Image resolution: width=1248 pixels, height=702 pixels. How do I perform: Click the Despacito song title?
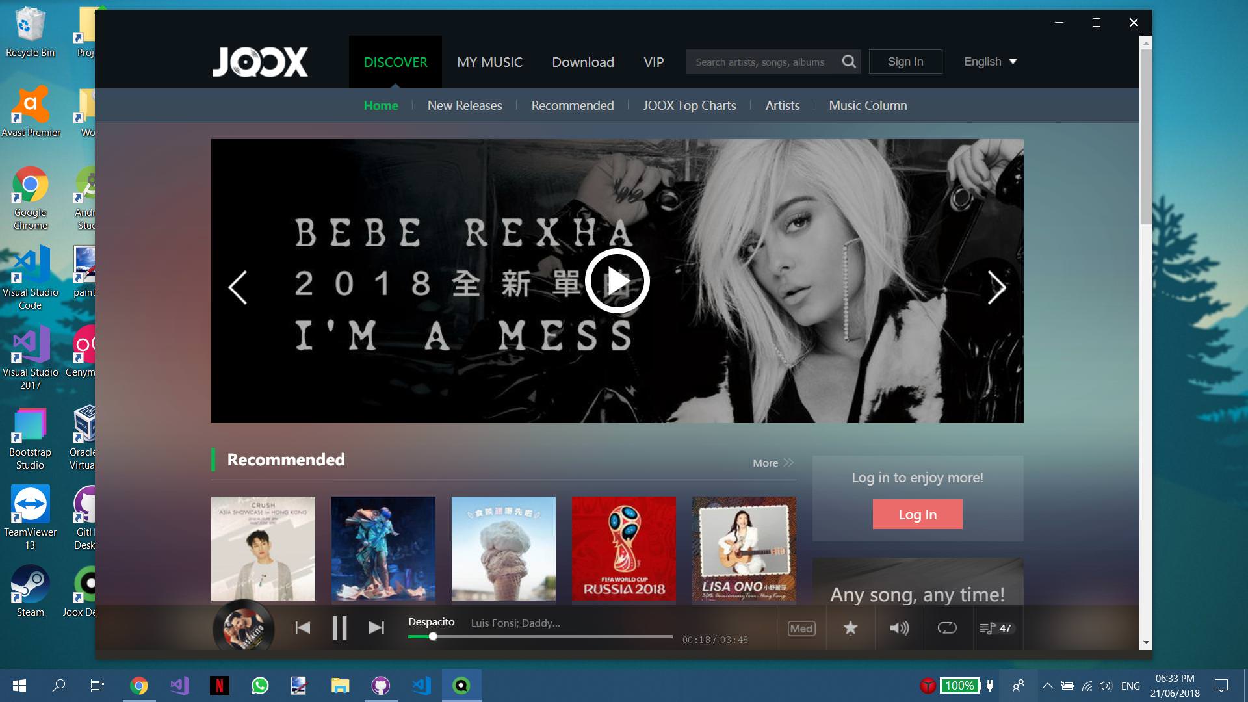click(431, 622)
